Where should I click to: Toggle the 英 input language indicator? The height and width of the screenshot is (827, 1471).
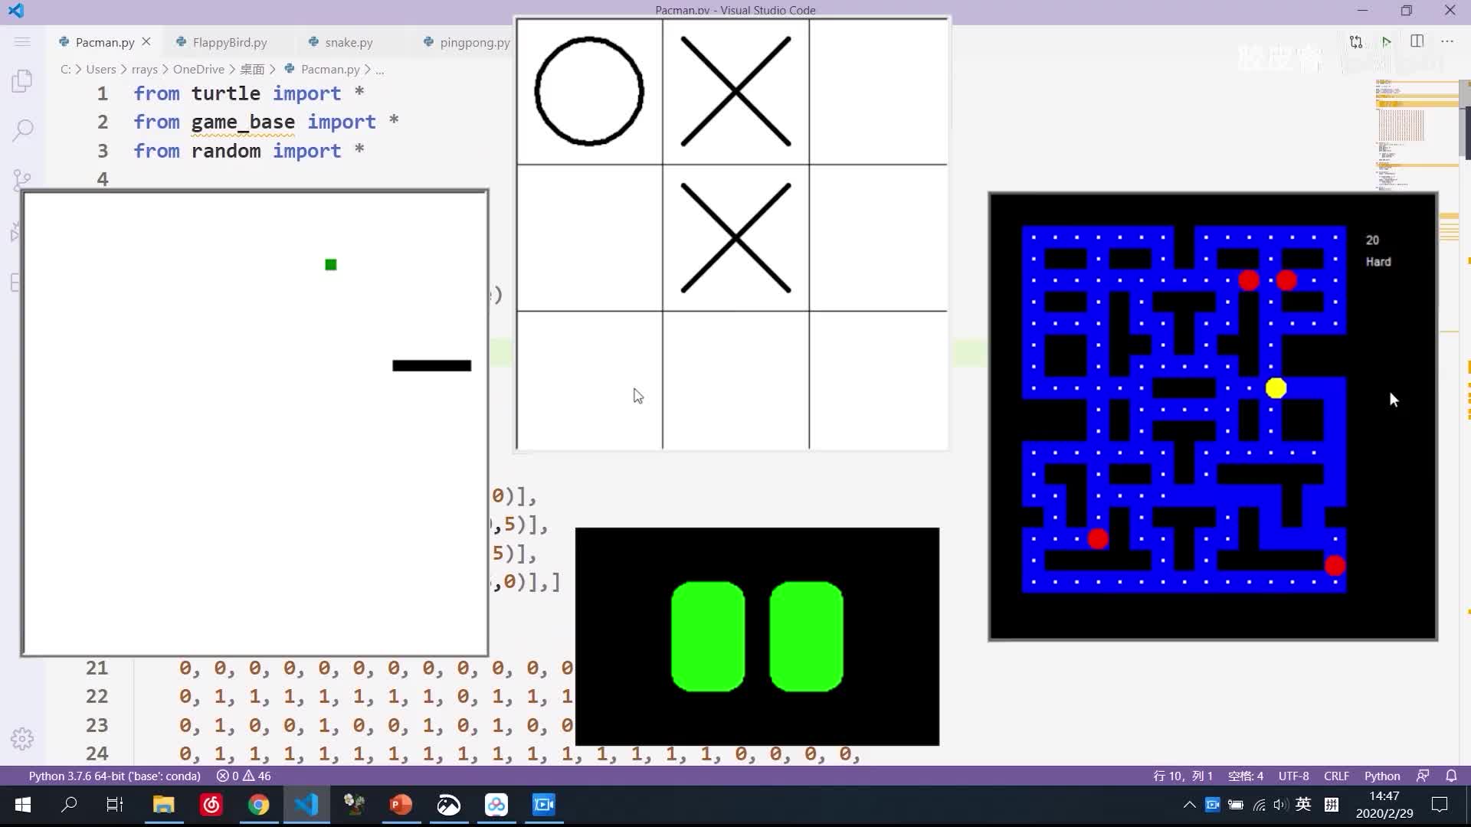tap(1303, 804)
